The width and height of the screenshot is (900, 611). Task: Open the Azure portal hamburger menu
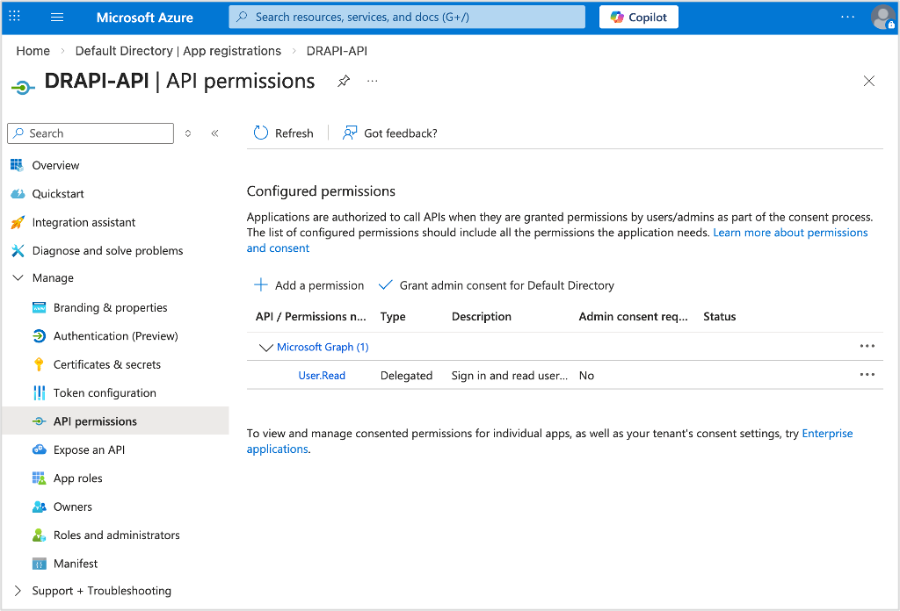(56, 18)
